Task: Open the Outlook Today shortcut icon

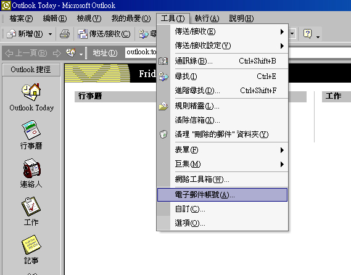Action: pos(31,92)
